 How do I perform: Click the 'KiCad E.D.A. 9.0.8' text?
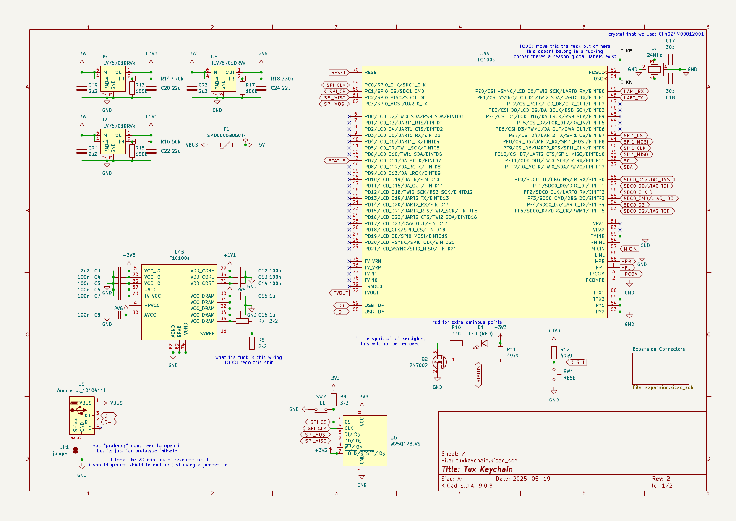(x=467, y=486)
